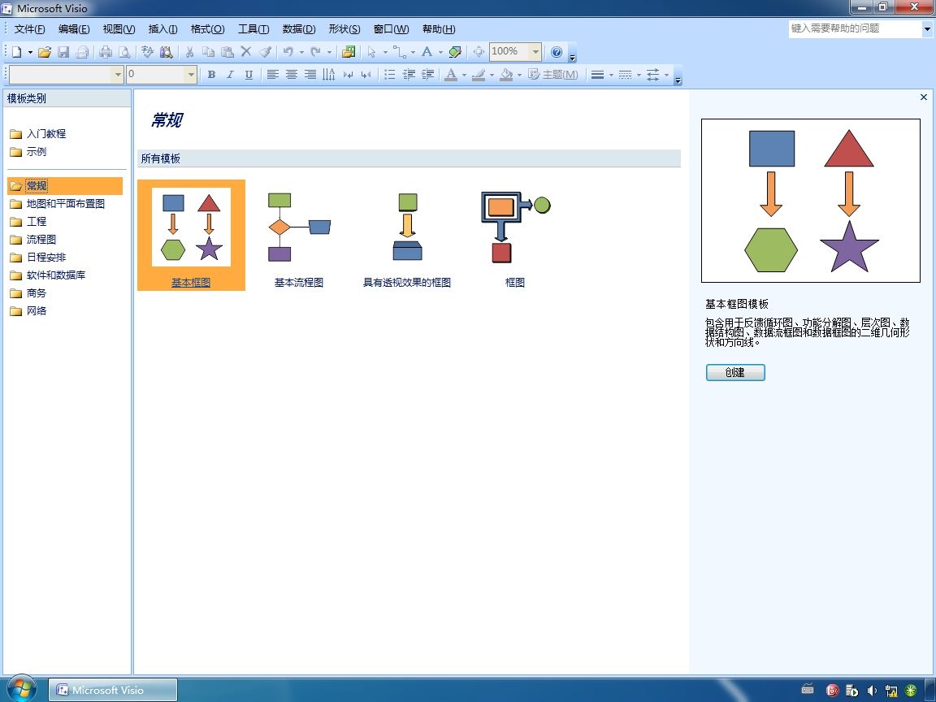Viewport: 936px width, 702px height.
Task: Toggle Bold formatting
Action: point(211,75)
